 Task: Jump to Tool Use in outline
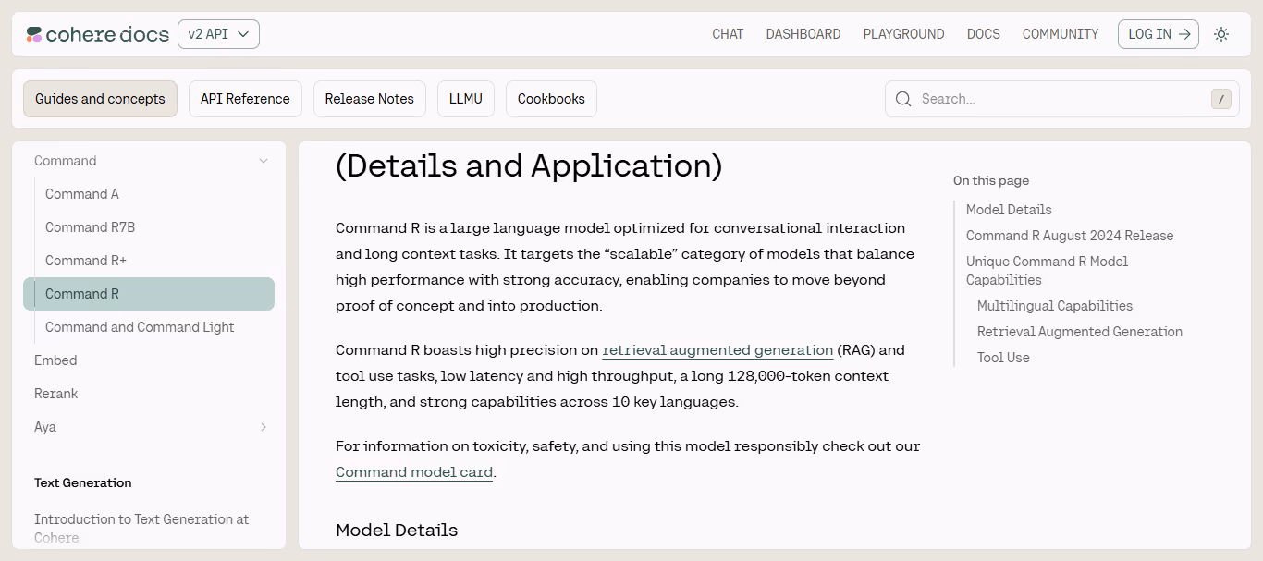point(1003,358)
